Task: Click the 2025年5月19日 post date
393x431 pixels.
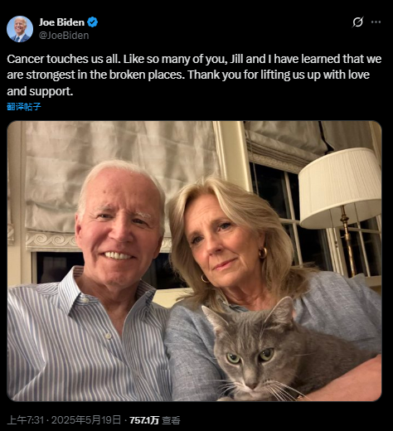Action: [86, 420]
